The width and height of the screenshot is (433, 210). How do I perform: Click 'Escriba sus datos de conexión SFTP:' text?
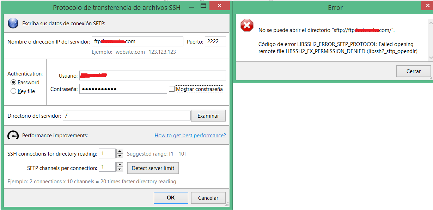64,24
